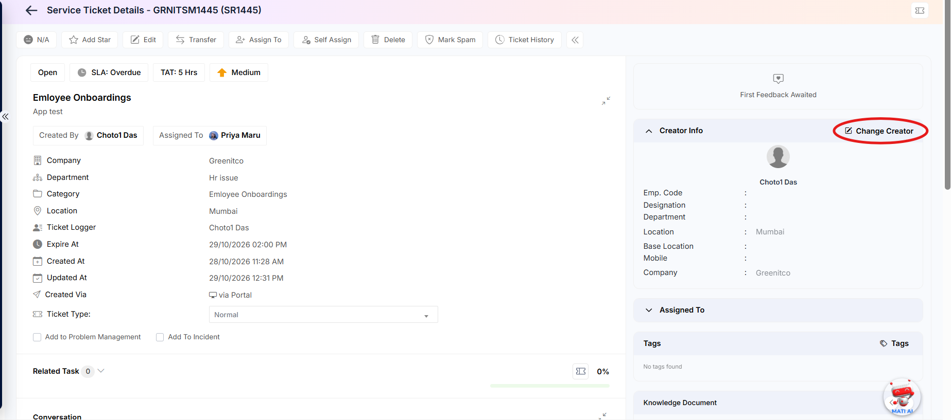The height and width of the screenshot is (420, 951).
Task: Click the 'via Portal' value
Action: pos(230,295)
